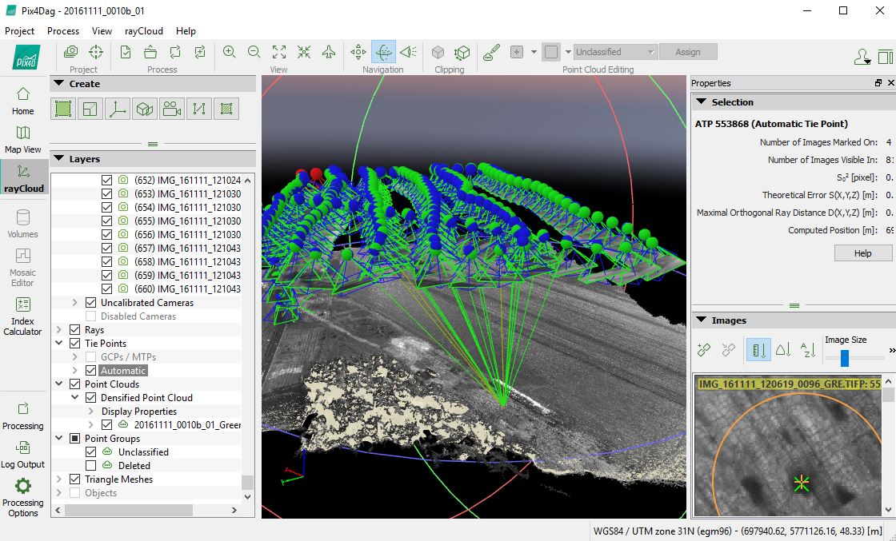Click the View All expand-arrows icon
Image resolution: width=896 pixels, height=541 pixels.
point(279,52)
